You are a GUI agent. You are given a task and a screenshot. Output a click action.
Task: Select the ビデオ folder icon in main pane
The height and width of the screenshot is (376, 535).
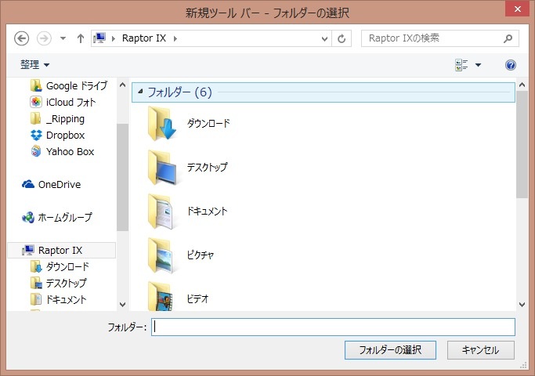point(161,295)
